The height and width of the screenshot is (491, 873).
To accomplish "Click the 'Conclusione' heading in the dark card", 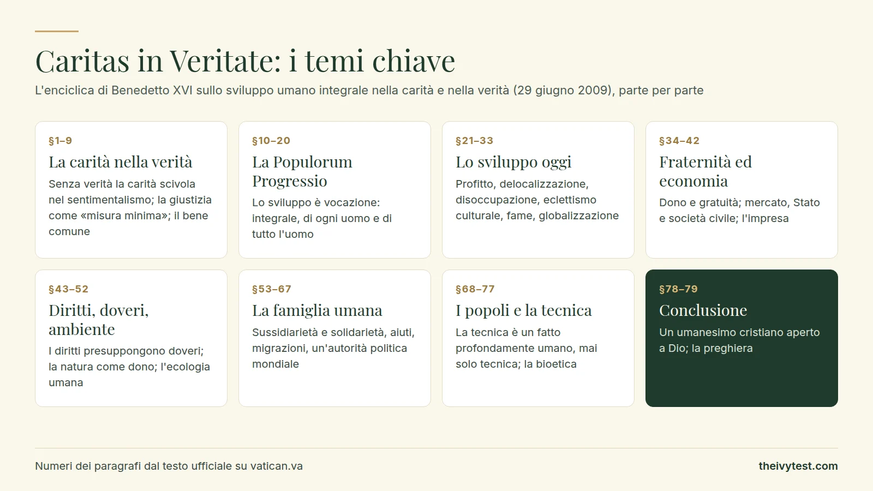I will 703,310.
